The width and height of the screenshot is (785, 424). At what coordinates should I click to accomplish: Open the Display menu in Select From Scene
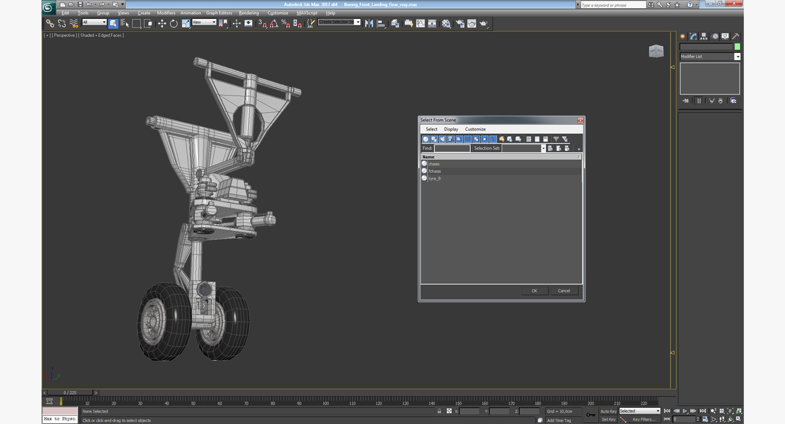point(451,129)
